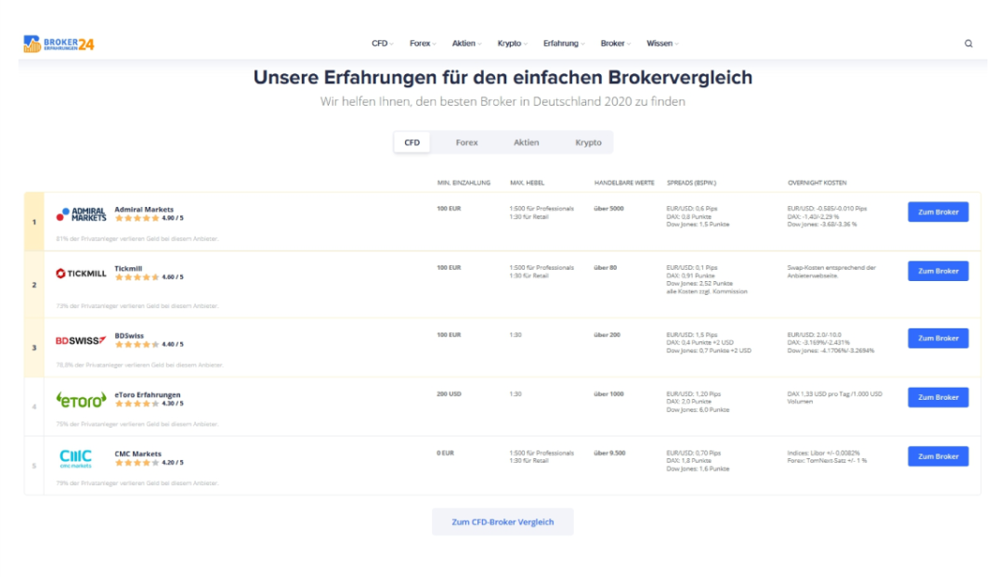Click rank number 1 cell
Screen dimensions: 1005x577
coord(34,222)
